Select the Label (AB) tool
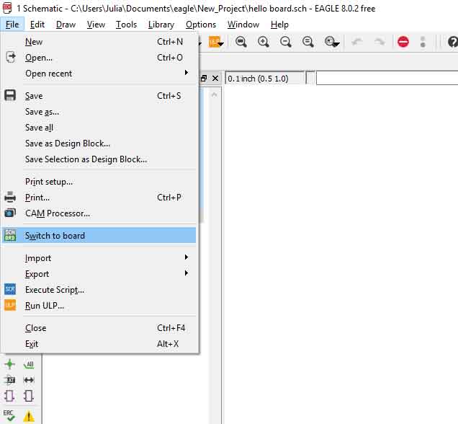The width and height of the screenshot is (458, 424). tap(29, 364)
